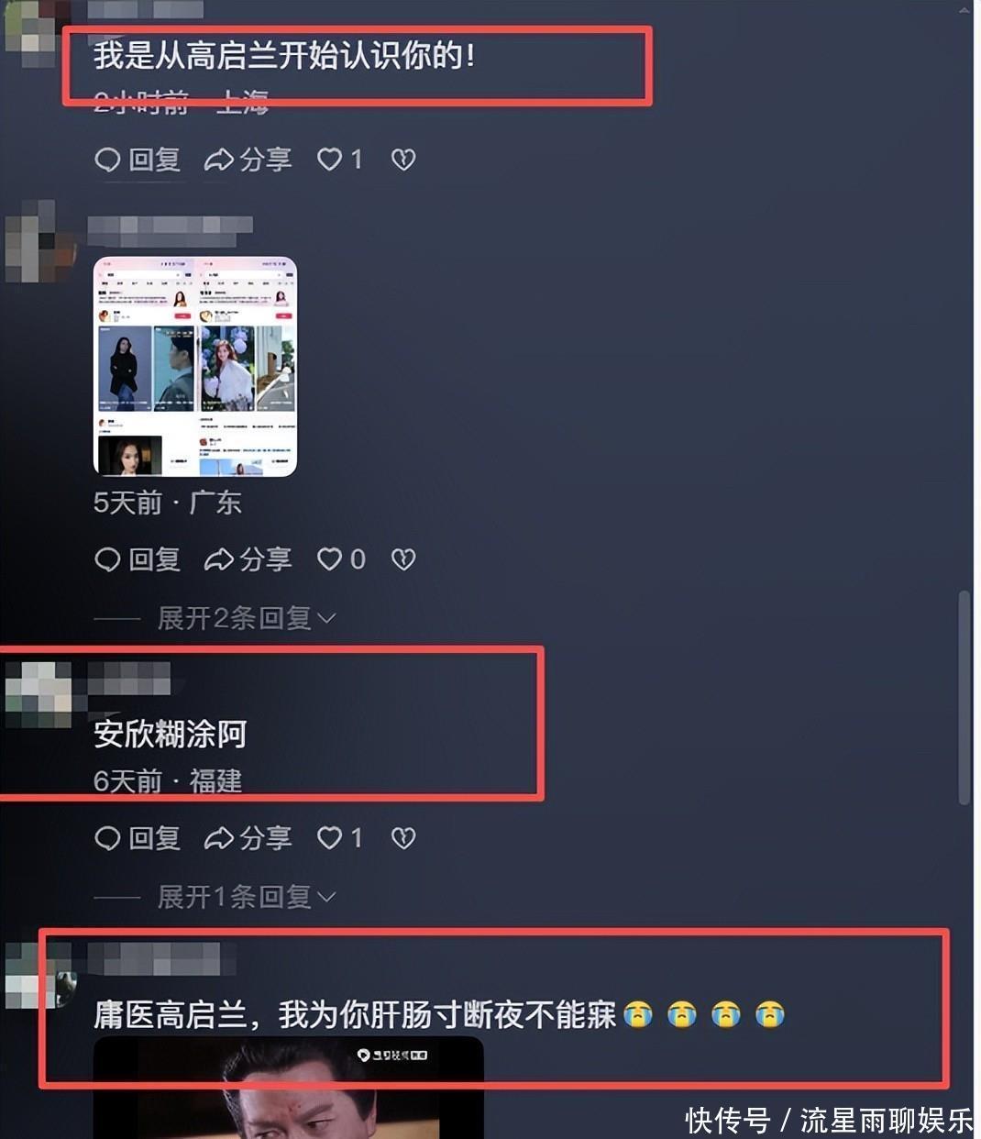Share the comment posted 2小时前
Viewport: 981px width, 1139px height.
coord(248,160)
